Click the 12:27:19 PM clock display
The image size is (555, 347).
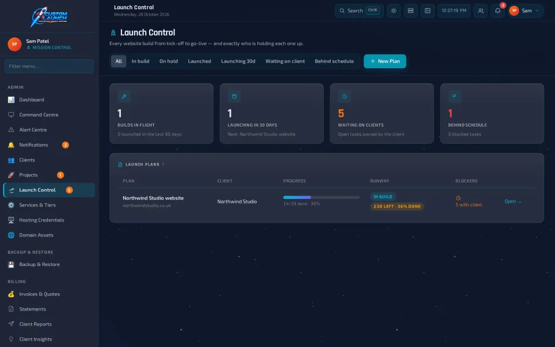(454, 10)
